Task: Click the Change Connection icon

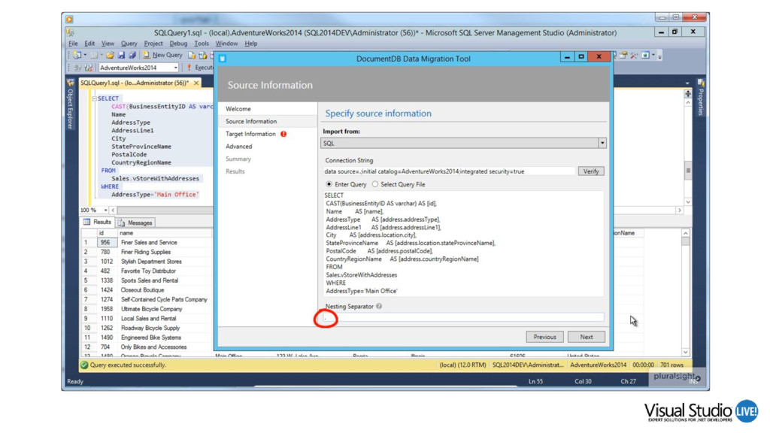Action: [89, 68]
